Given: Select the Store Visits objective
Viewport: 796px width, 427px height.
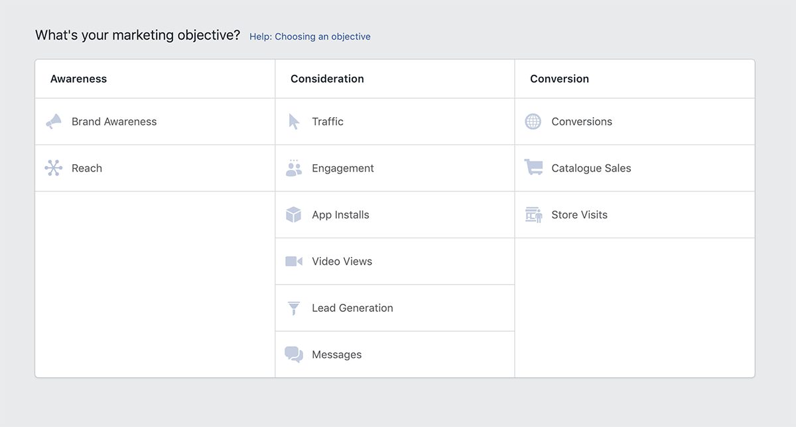Looking at the screenshot, I should click(635, 214).
